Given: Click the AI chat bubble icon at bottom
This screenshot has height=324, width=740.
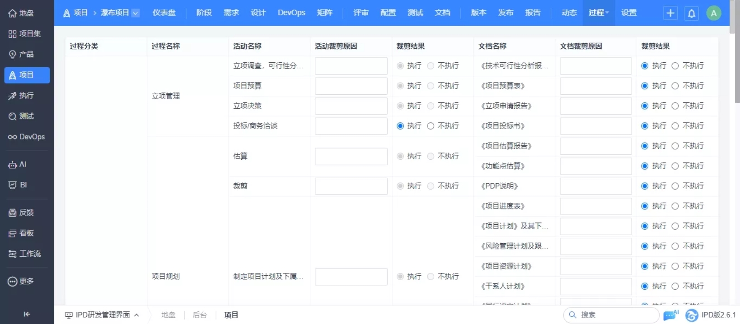Looking at the screenshot, I should point(670,315).
